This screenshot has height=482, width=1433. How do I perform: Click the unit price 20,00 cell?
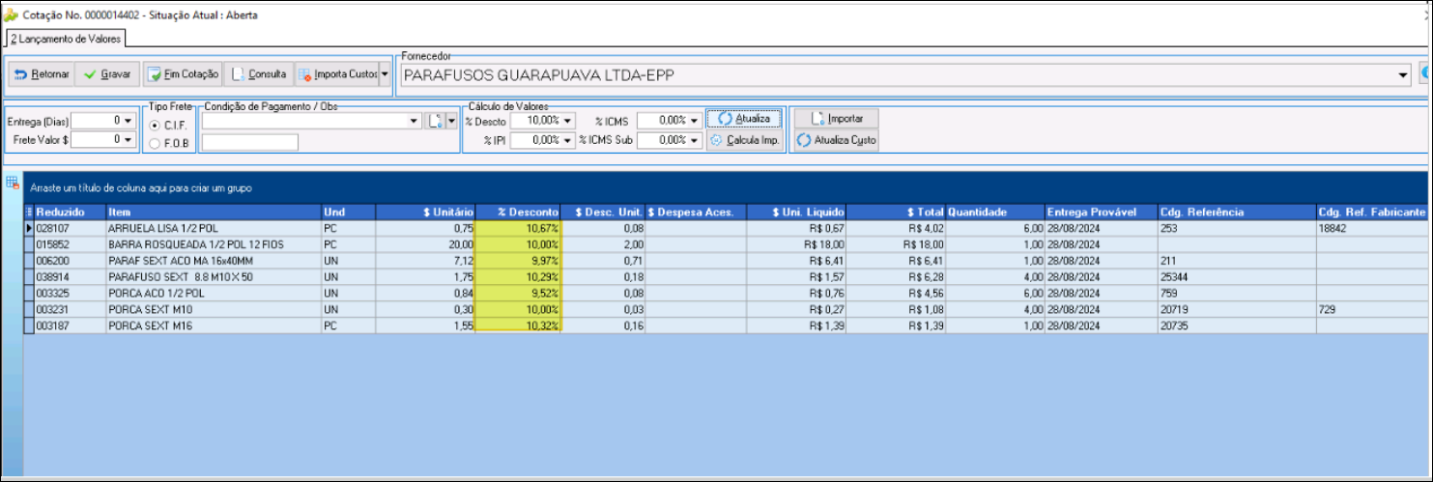click(426, 244)
